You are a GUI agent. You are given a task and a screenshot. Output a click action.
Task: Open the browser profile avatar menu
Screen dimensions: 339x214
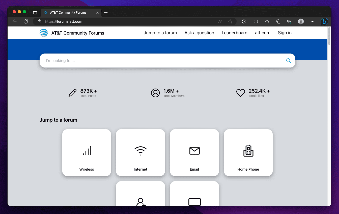click(x=301, y=21)
